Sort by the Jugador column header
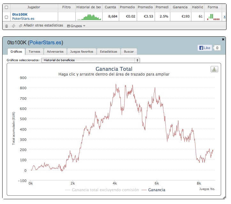The width and height of the screenshot is (231, 204). (34, 7)
